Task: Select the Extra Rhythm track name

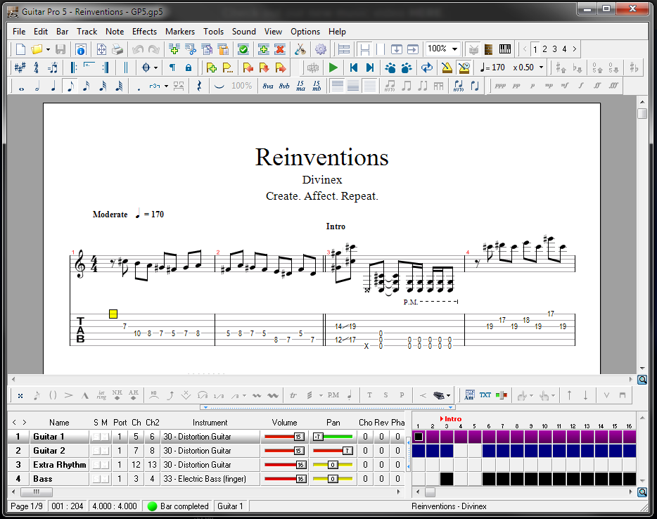Action: click(59, 465)
